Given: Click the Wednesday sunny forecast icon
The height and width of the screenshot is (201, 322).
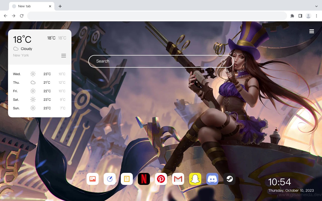Looking at the screenshot, I should pyautogui.click(x=33, y=74).
